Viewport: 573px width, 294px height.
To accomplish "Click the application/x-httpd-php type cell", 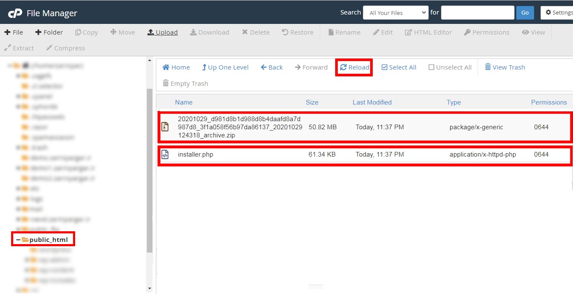I will point(483,154).
